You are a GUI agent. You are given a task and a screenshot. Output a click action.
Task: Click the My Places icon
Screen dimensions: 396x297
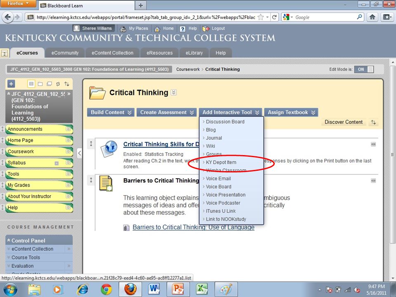pyautogui.click(x=123, y=28)
